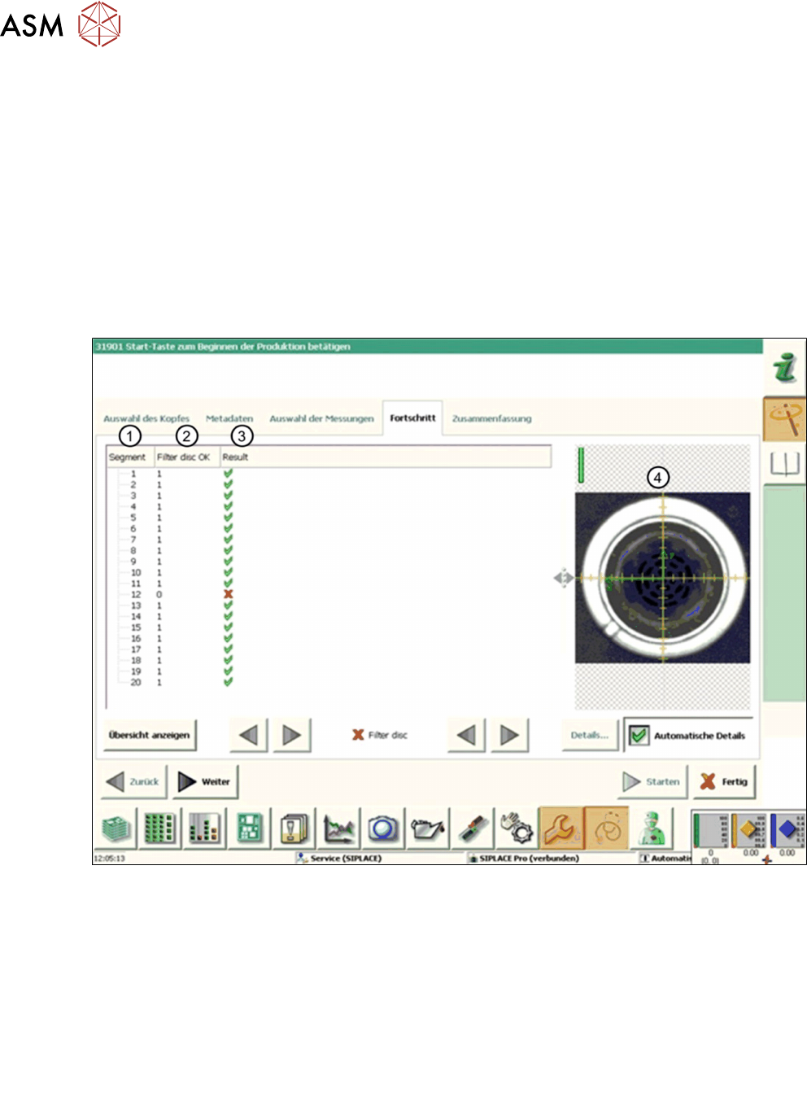Click the yellow diamond gauge widget

(x=749, y=832)
